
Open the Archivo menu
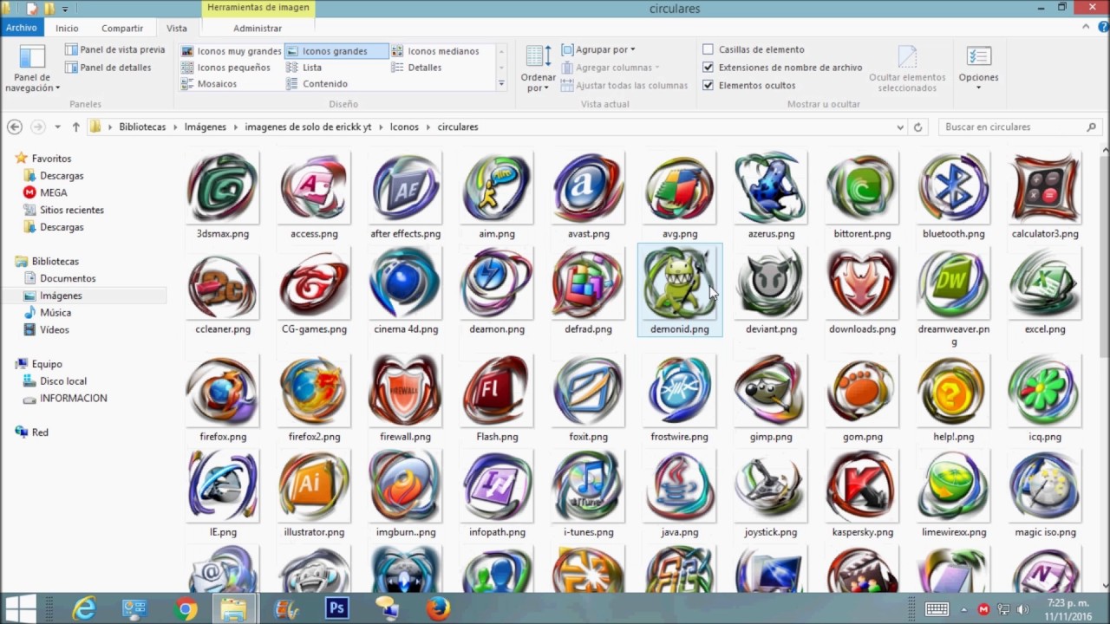point(22,28)
